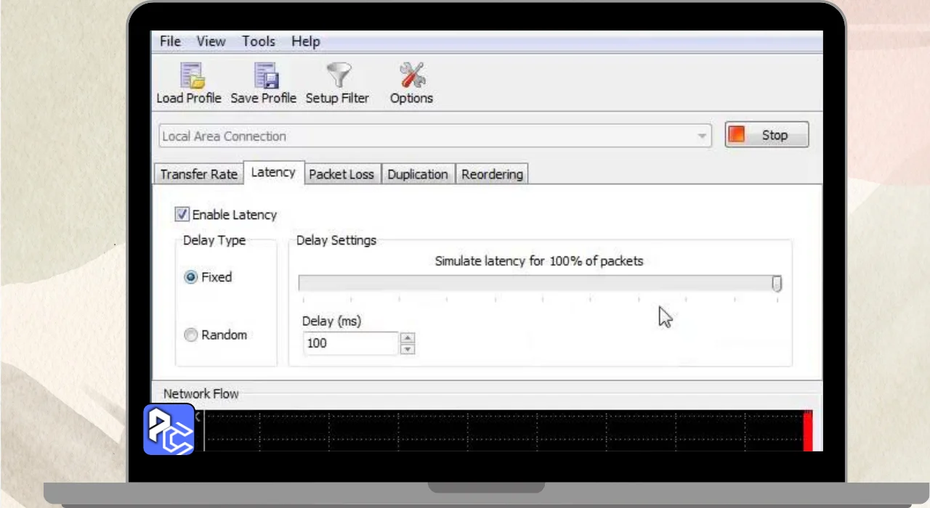
Task: Click the latency percentage slider handle
Action: [777, 284]
